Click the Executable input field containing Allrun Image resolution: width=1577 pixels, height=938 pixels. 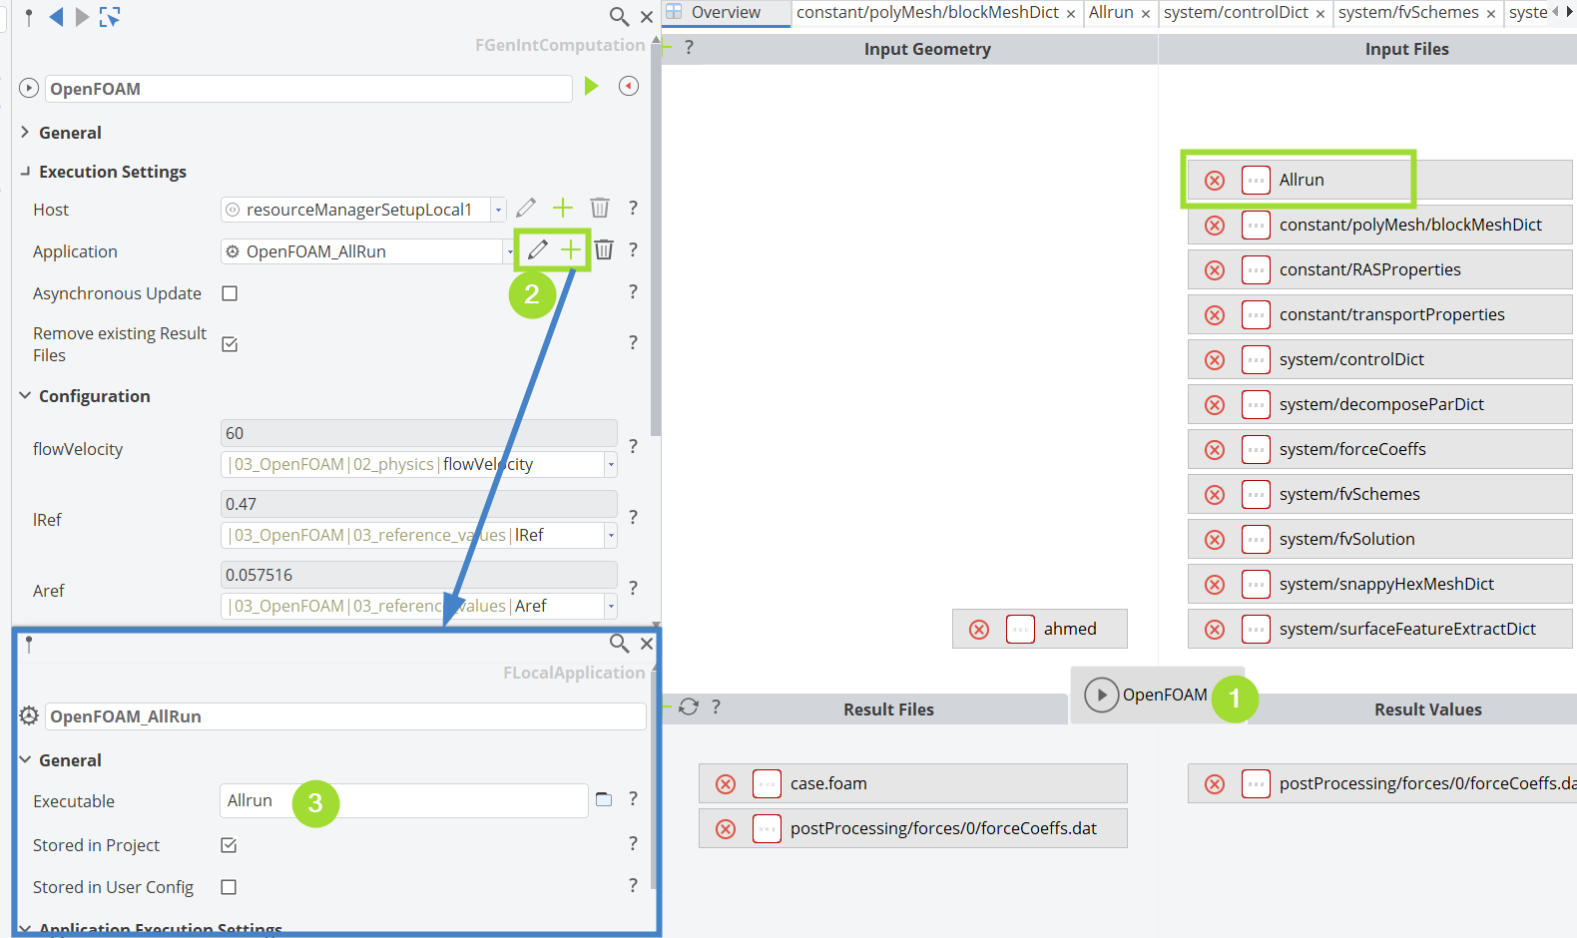click(403, 800)
